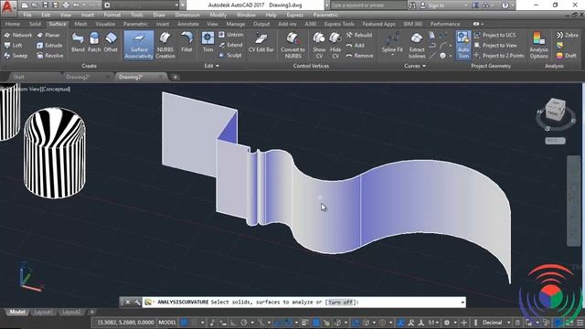Choose the Planar surface tool
Screen dimensions: 585x329
tap(48, 35)
